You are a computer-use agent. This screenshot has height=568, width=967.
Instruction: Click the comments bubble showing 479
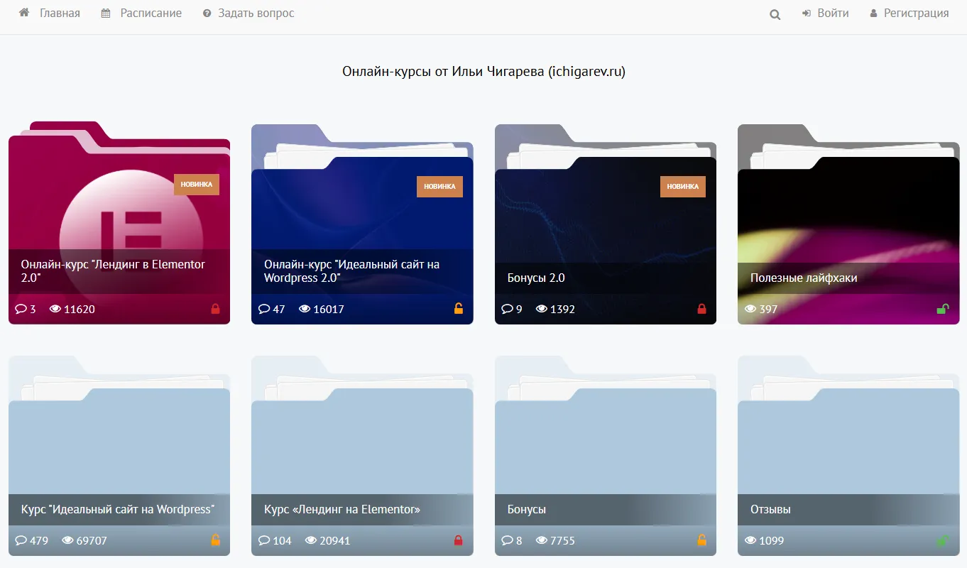(x=21, y=540)
